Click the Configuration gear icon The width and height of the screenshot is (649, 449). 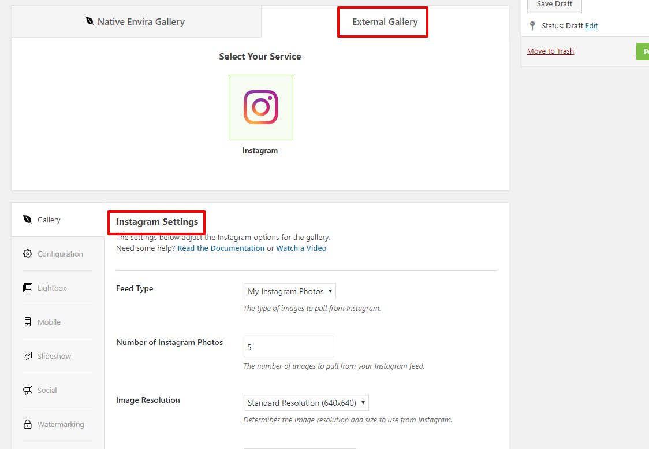click(x=28, y=254)
